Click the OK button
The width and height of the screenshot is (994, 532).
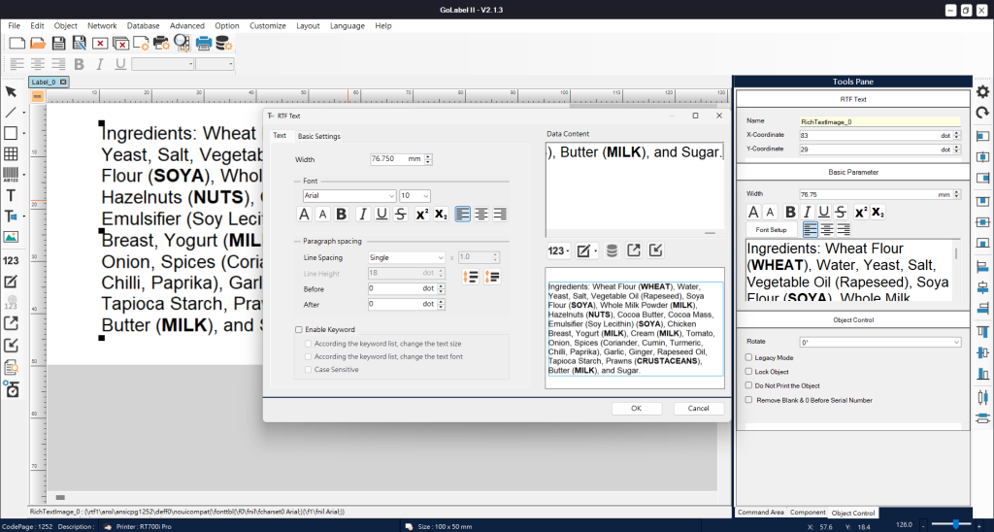click(636, 408)
